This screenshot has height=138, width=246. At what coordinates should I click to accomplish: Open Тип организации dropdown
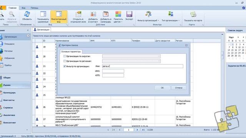point(171,16)
